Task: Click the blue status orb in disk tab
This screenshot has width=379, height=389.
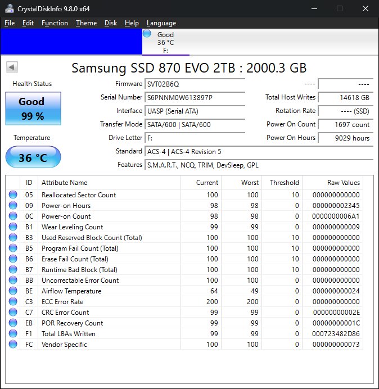Action: coord(147,34)
